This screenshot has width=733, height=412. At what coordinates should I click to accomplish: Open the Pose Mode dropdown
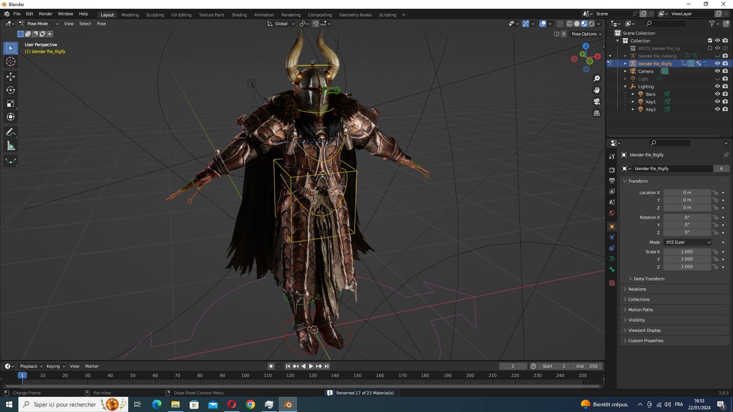39,24
